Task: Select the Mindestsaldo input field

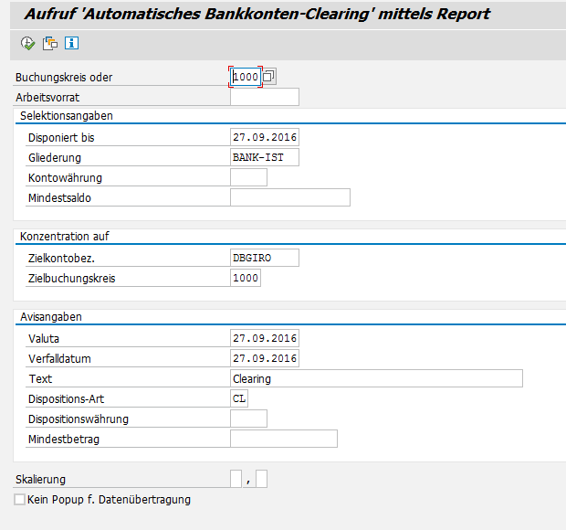Action: pos(289,197)
